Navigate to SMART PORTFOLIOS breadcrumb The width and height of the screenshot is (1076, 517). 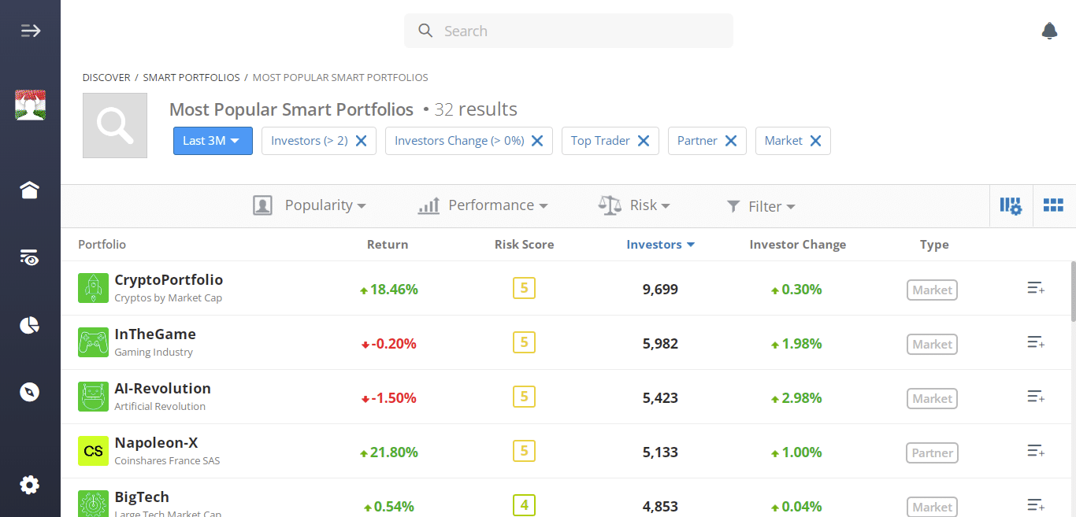click(x=191, y=77)
